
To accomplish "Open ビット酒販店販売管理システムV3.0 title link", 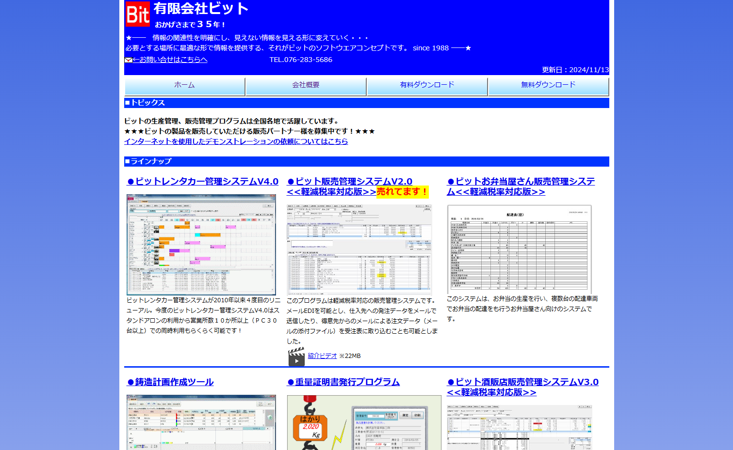I will [x=522, y=382].
